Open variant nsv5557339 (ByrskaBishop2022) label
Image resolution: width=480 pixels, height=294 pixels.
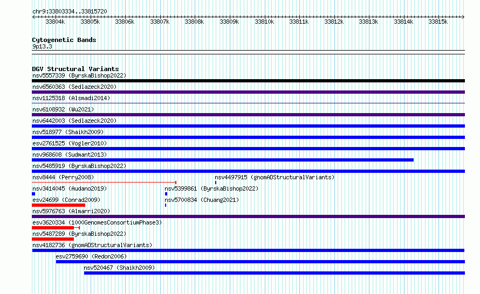[x=79, y=75]
